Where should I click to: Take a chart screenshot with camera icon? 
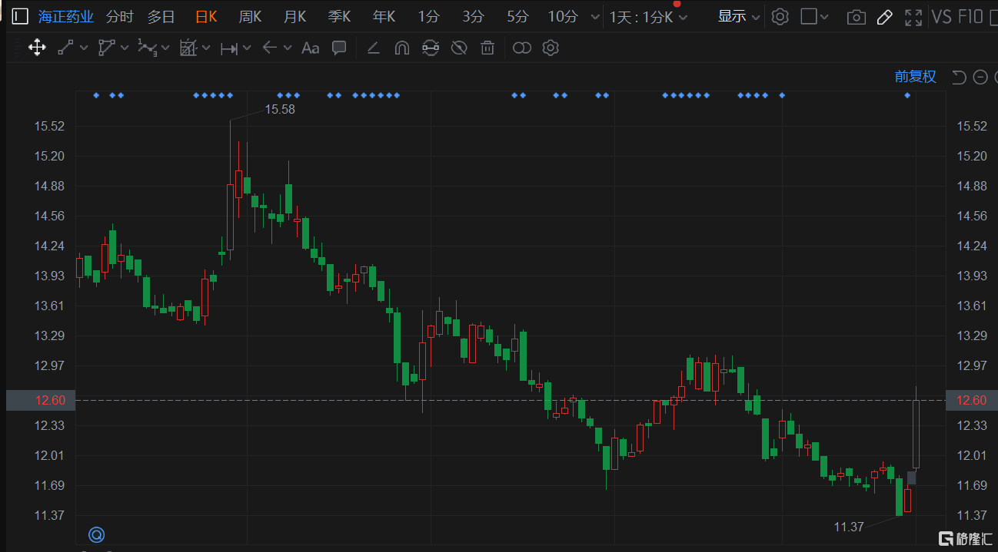[x=855, y=17]
